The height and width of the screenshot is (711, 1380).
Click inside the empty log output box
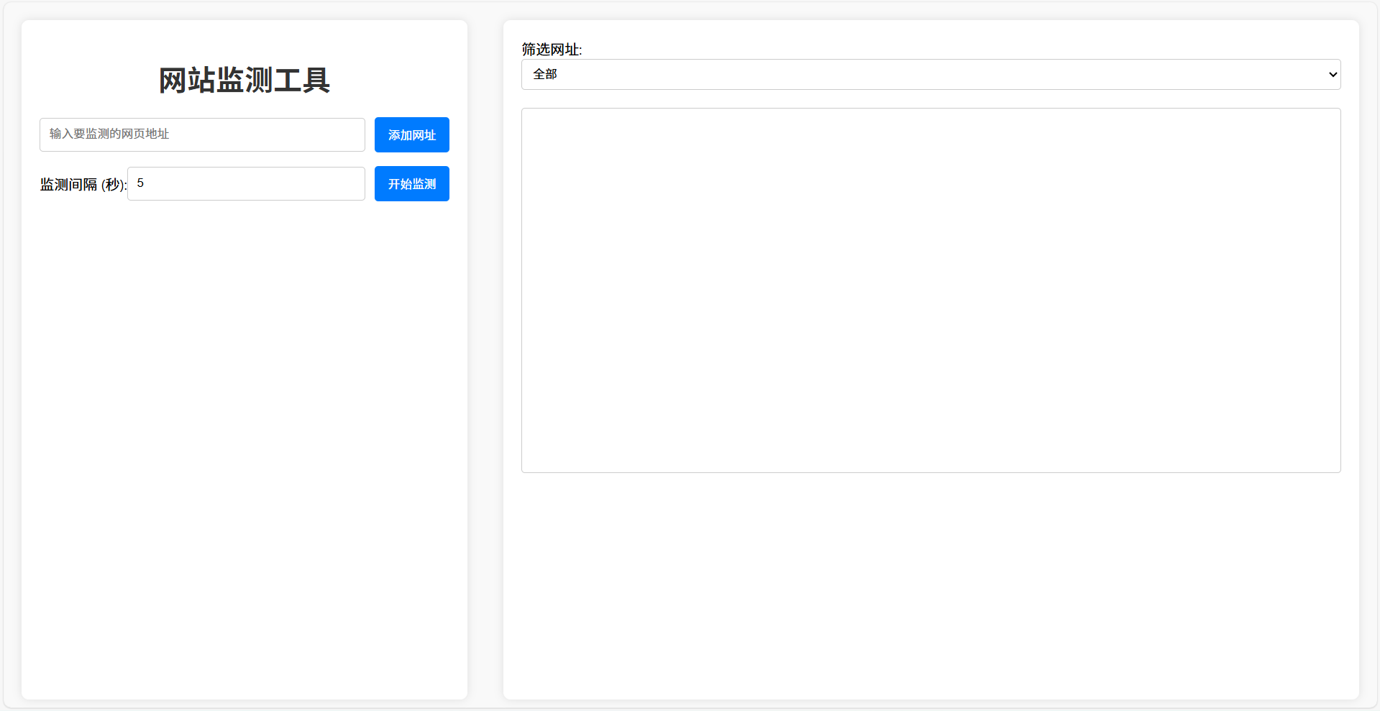tap(931, 290)
